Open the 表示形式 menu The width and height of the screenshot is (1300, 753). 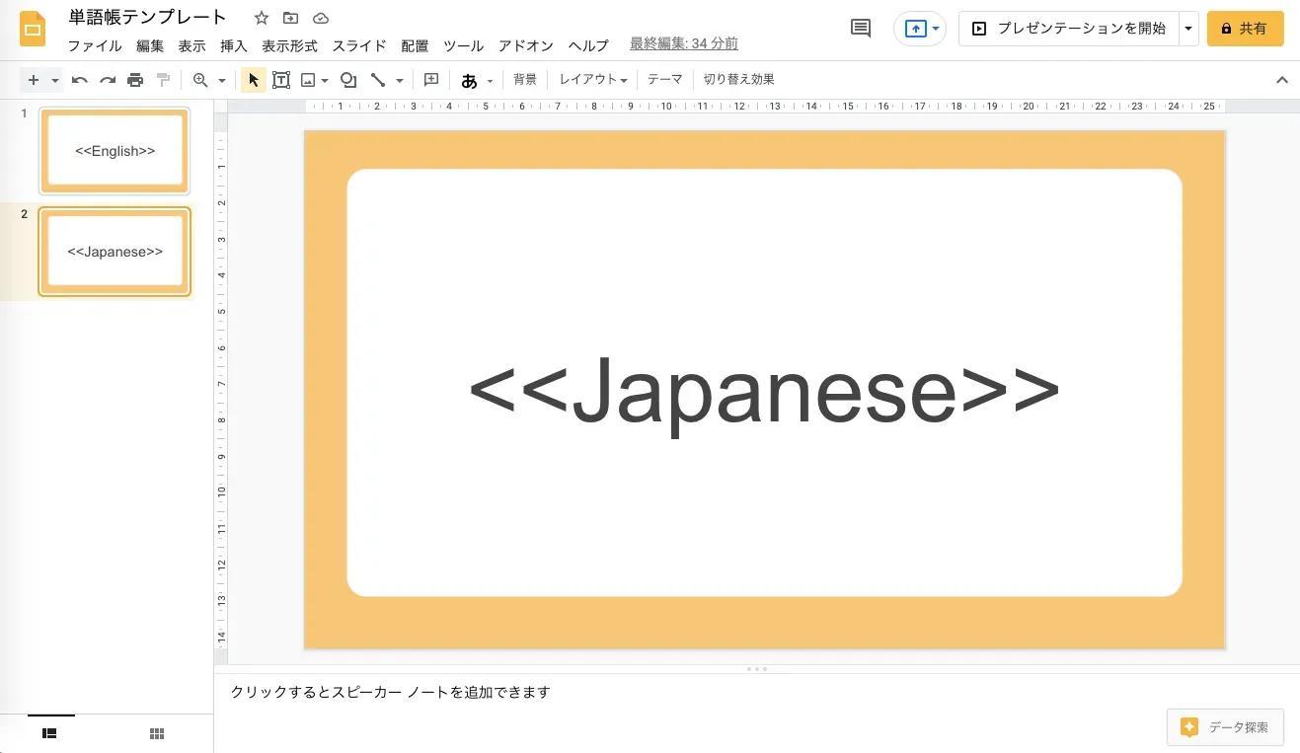[290, 45]
